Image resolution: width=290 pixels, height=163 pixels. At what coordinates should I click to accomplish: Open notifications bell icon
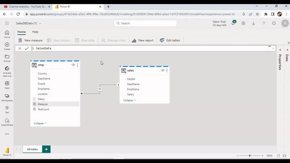pos(233,23)
